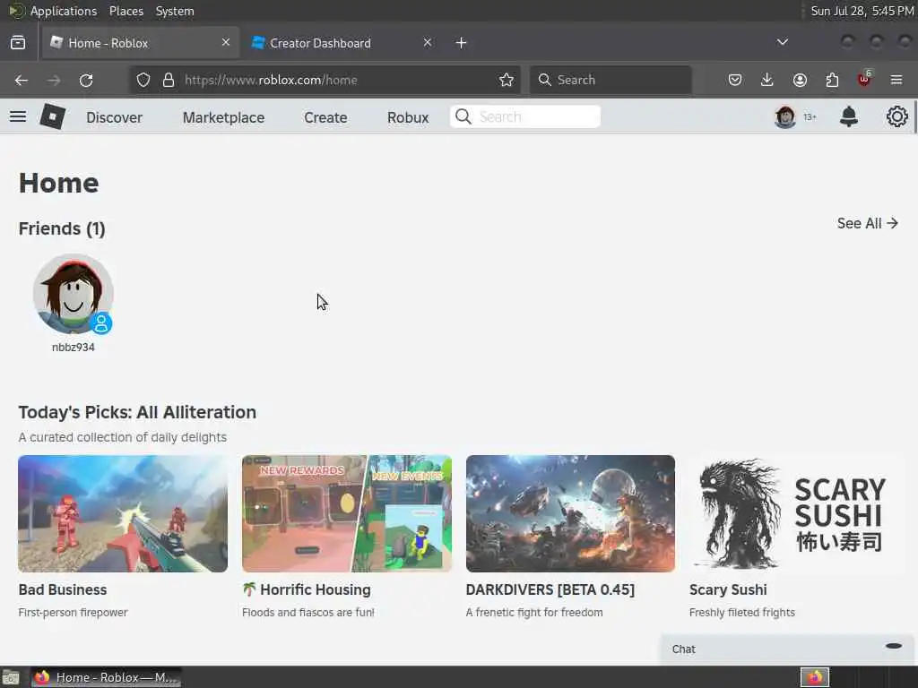The width and height of the screenshot is (918, 688).
Task: Open the Roblox hamburger navigation menu
Action: [x=18, y=117]
